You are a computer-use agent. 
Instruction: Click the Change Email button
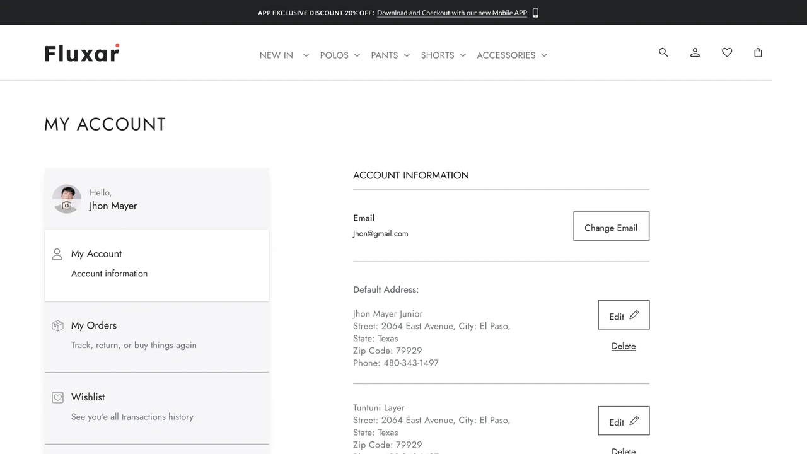[611, 226]
